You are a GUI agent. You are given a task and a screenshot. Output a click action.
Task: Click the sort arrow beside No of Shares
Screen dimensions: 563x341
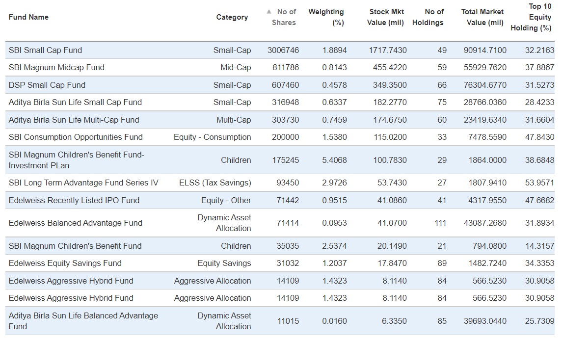[269, 12]
